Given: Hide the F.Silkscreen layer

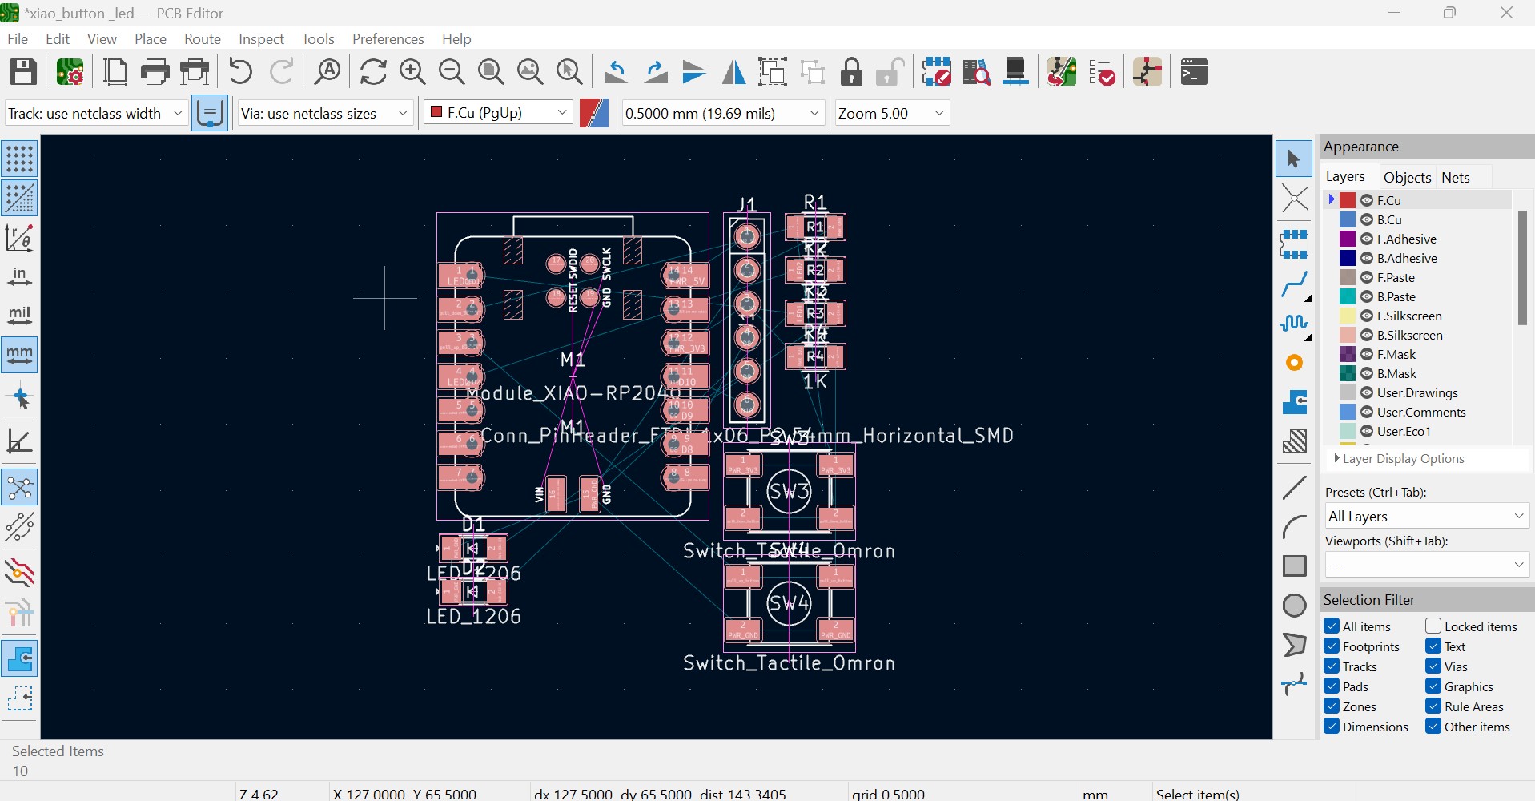Looking at the screenshot, I should pyautogui.click(x=1367, y=316).
